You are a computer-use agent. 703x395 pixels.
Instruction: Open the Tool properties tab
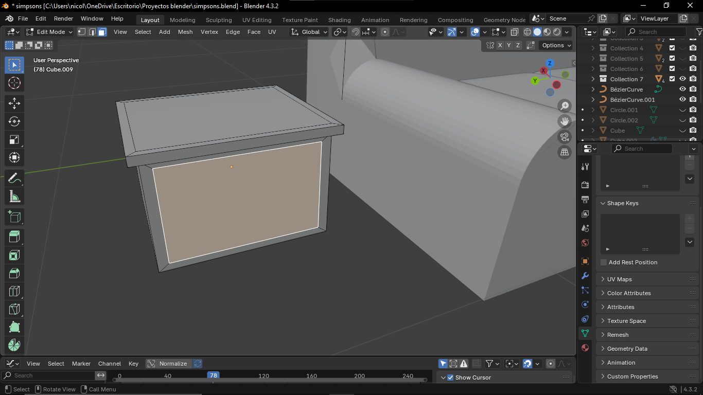coord(585,167)
